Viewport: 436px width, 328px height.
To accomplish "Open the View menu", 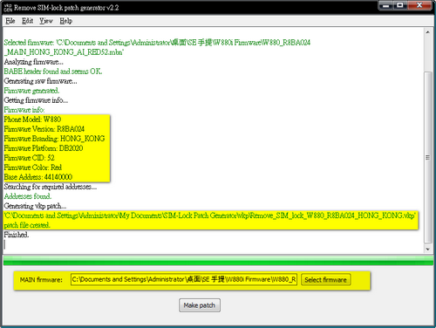I will pyautogui.click(x=46, y=21).
